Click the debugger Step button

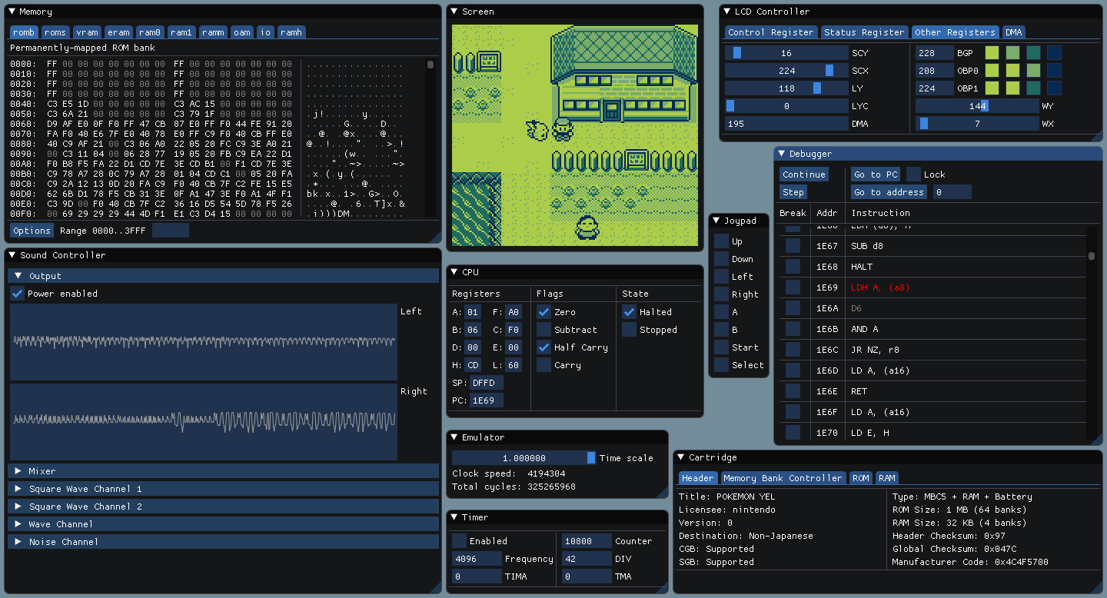click(x=793, y=192)
